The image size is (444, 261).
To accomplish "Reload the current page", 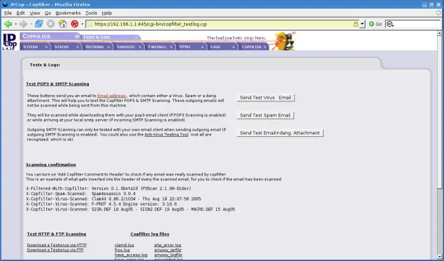I will (x=39, y=24).
